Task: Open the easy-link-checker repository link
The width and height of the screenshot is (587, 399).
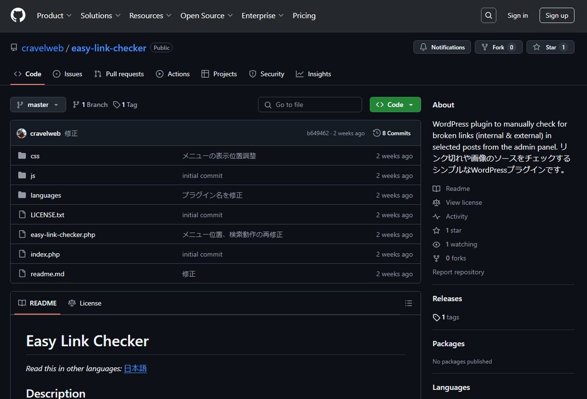Action: (x=109, y=48)
